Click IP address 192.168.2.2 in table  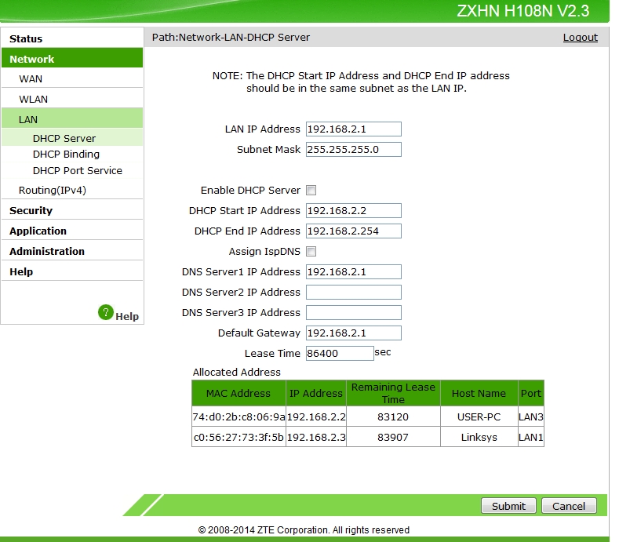click(x=316, y=417)
